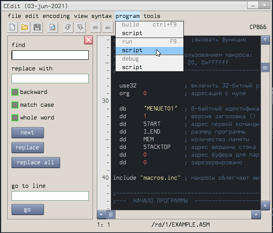
Task: Choose script under the build entry
Action: [x=132, y=33]
